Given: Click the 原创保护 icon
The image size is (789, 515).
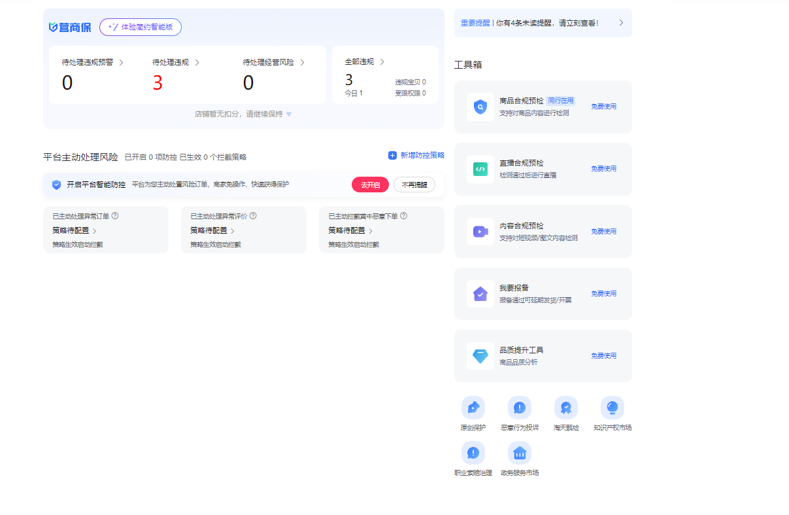Looking at the screenshot, I should coord(473,408).
